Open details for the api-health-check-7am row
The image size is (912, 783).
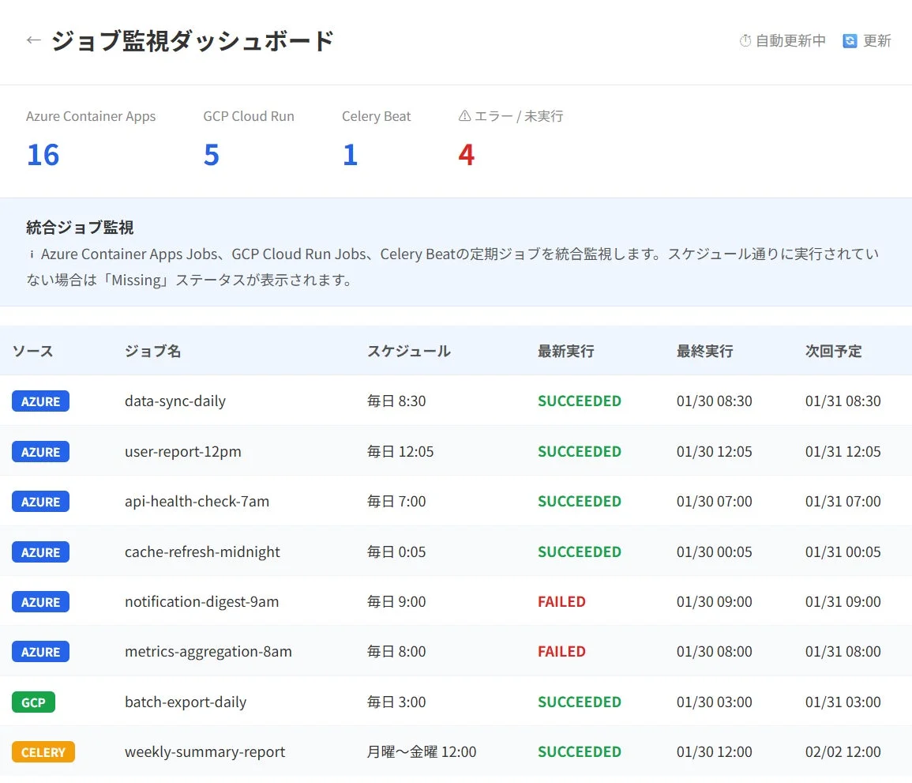click(197, 501)
